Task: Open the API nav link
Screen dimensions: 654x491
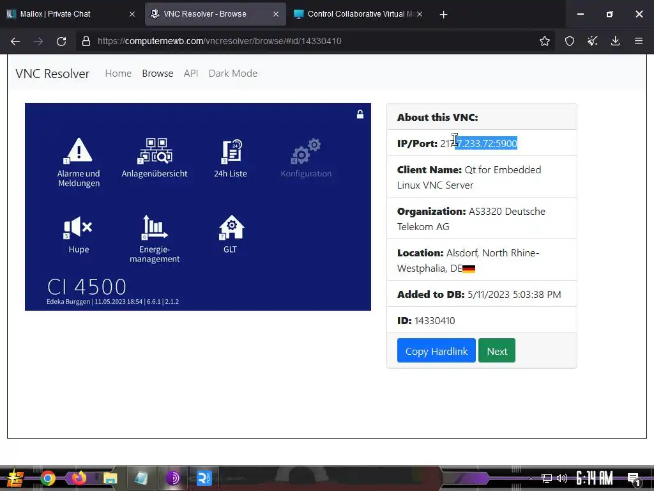Action: pos(190,74)
